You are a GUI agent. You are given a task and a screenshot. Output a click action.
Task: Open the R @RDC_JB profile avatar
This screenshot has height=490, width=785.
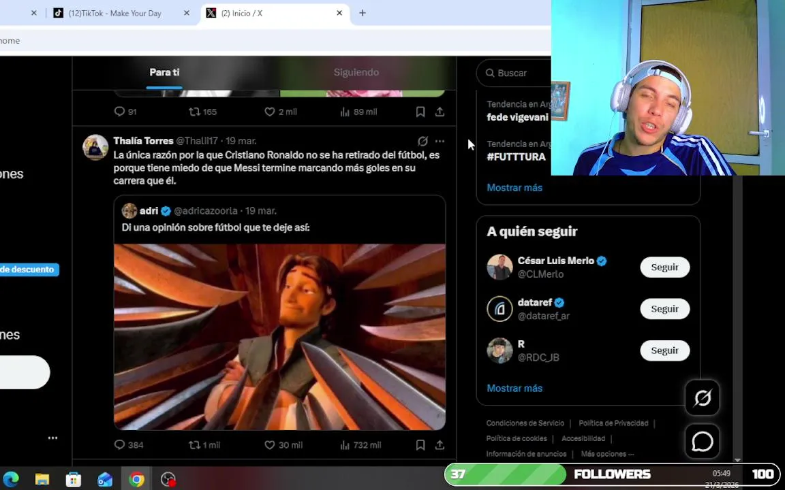tap(499, 350)
